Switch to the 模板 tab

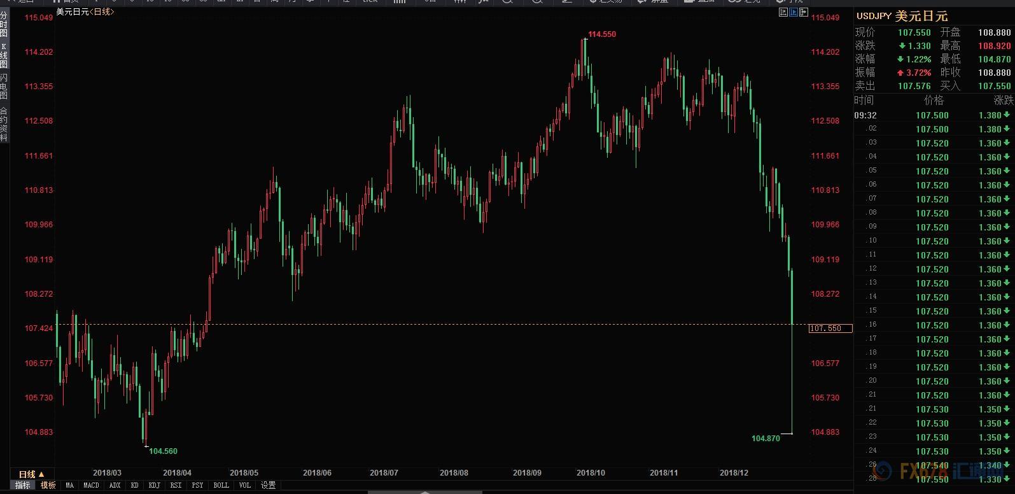48,485
